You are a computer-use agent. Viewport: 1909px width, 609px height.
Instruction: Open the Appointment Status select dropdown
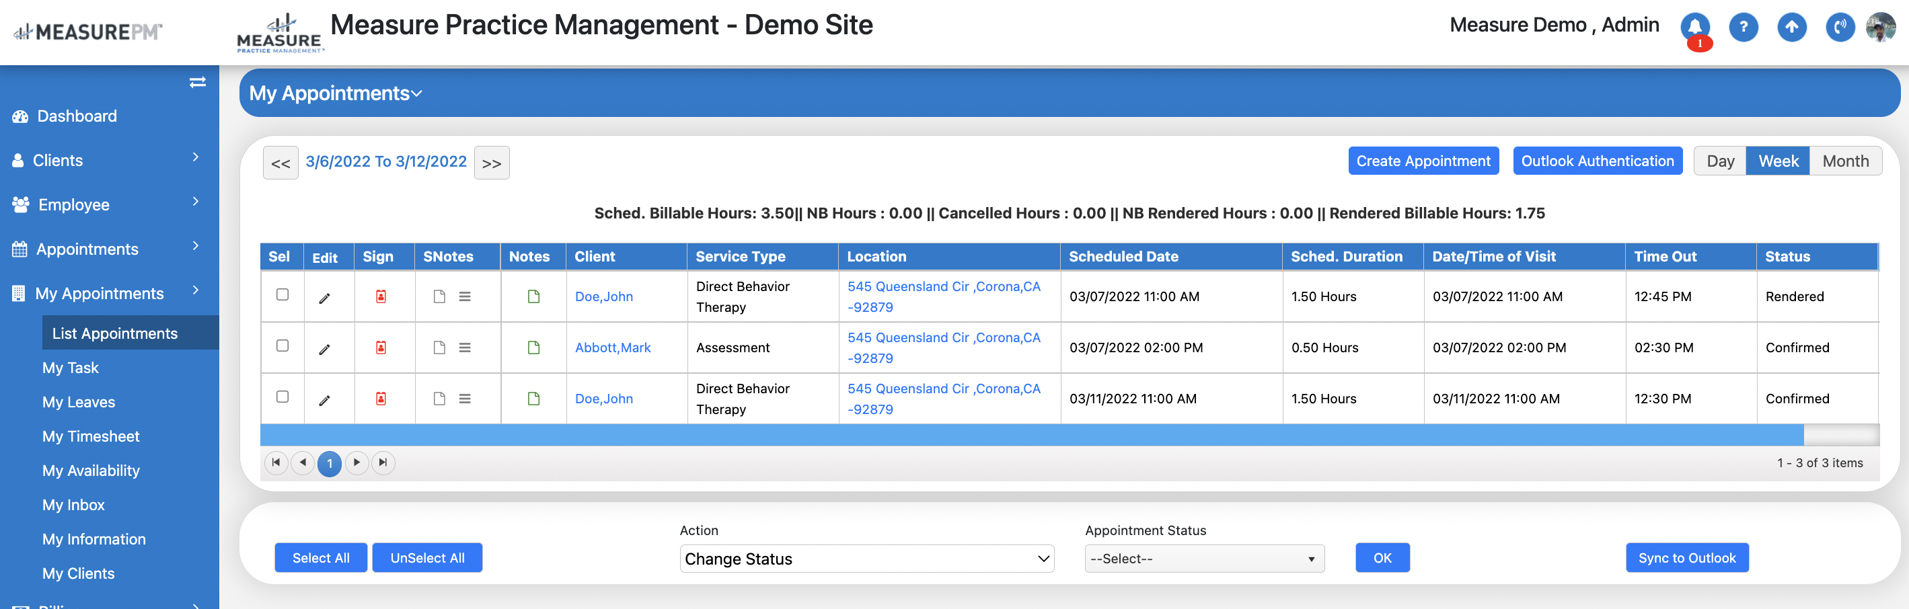click(1204, 559)
